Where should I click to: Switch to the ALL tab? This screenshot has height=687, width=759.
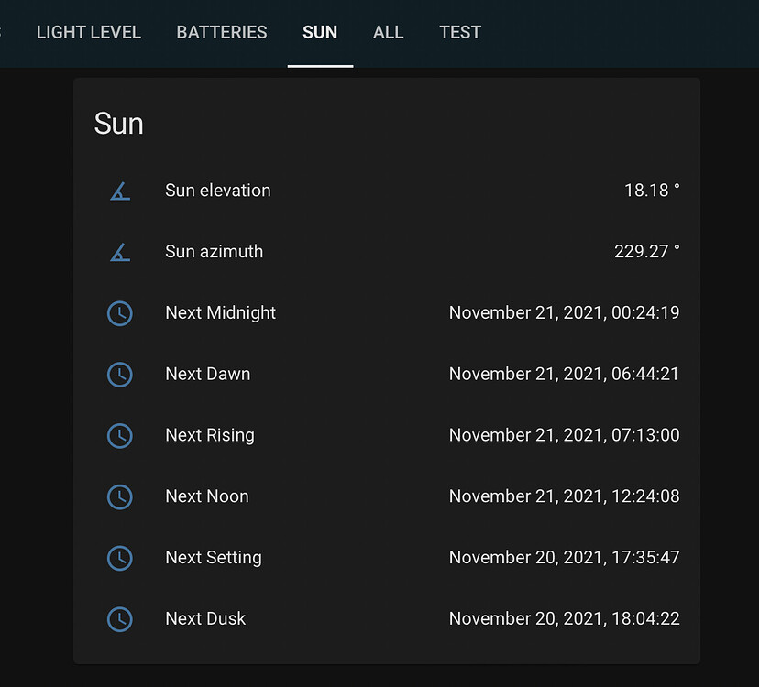click(x=388, y=32)
